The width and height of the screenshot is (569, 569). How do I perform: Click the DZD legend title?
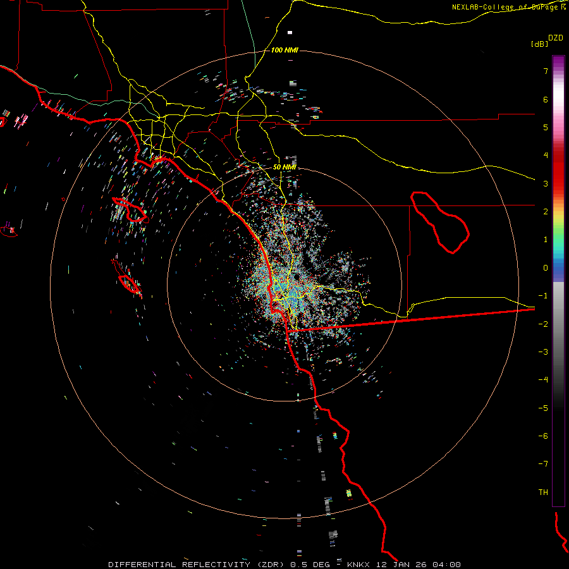(556, 38)
